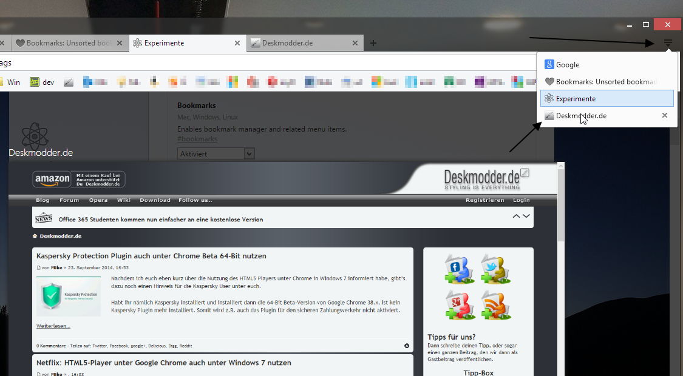Viewport: 683px width, 376px height.
Task: Open the Office 365 Studenten news headline
Action: (x=161, y=220)
